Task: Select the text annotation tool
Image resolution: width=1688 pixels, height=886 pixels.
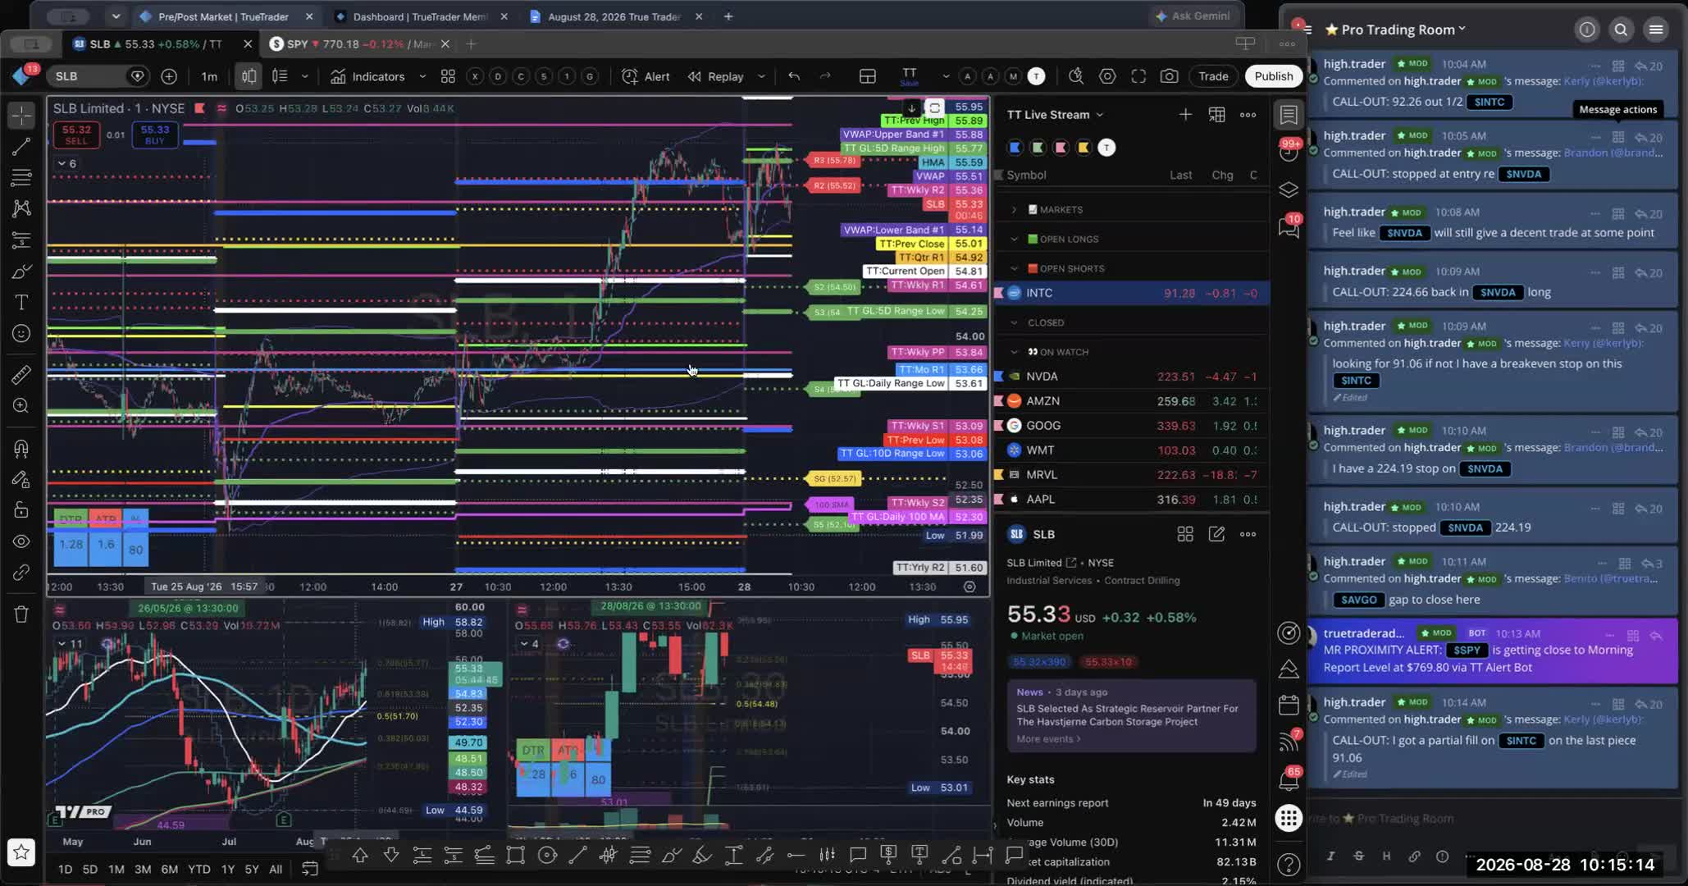Action: click(21, 302)
